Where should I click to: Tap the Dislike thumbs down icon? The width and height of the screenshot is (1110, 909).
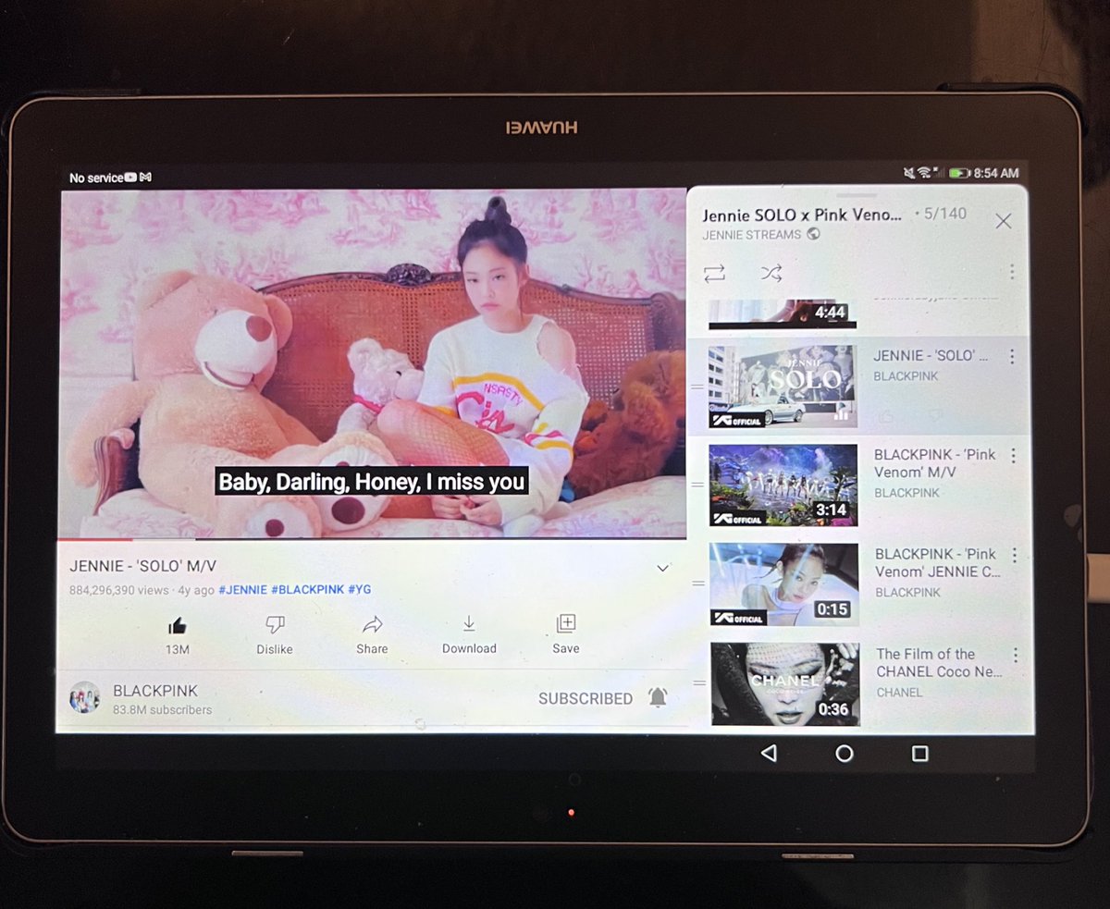pos(275,625)
